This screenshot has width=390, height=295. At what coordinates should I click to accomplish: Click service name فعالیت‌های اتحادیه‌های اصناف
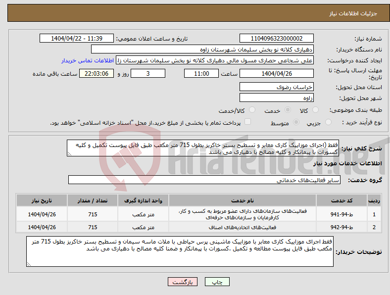(242, 227)
